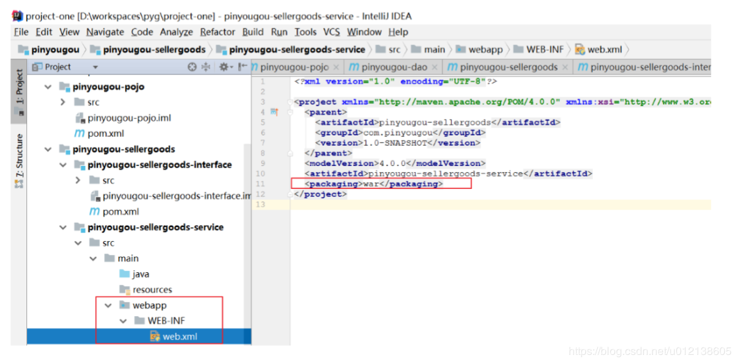Expand the src folder under pinyougou-pojo
Image resolution: width=738 pixels, height=364 pixels.
tap(62, 102)
